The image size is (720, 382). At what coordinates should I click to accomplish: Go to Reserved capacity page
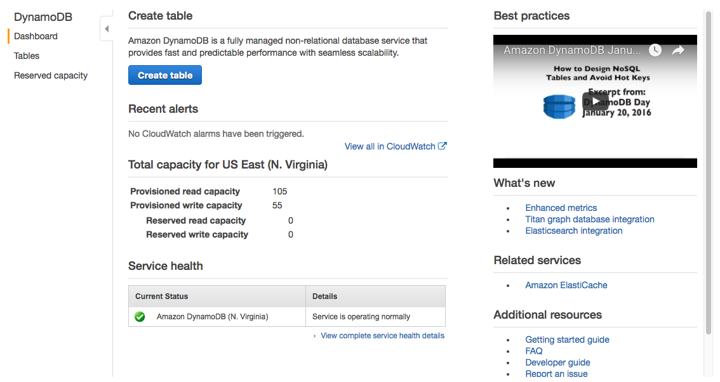click(x=51, y=75)
